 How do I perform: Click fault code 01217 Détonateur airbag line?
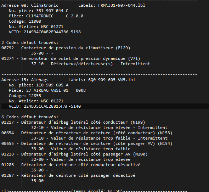click(73, 122)
